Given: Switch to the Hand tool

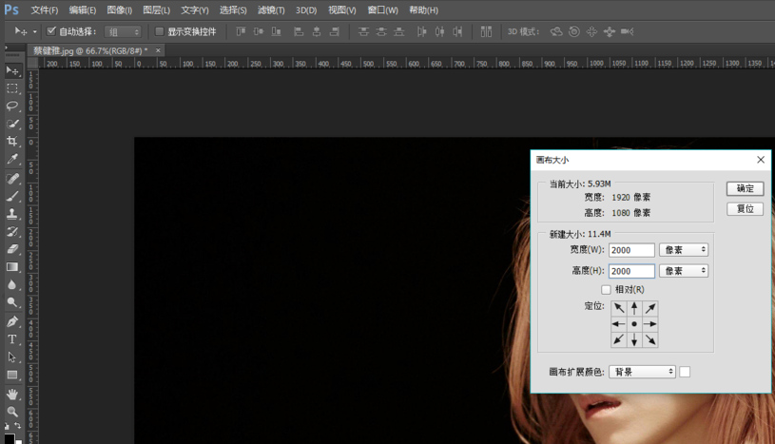Looking at the screenshot, I should (12, 394).
